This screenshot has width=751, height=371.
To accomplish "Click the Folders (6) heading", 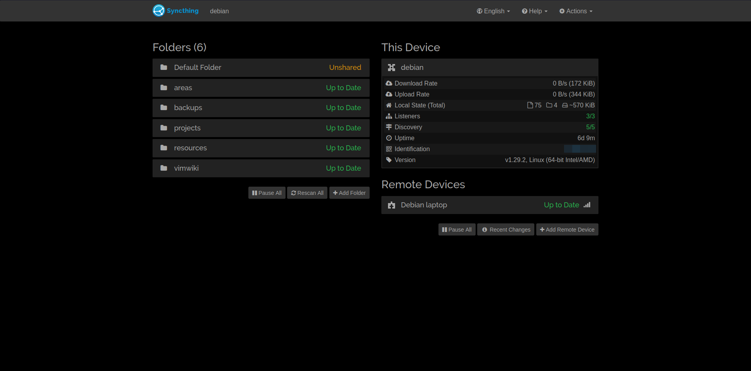I will point(180,47).
